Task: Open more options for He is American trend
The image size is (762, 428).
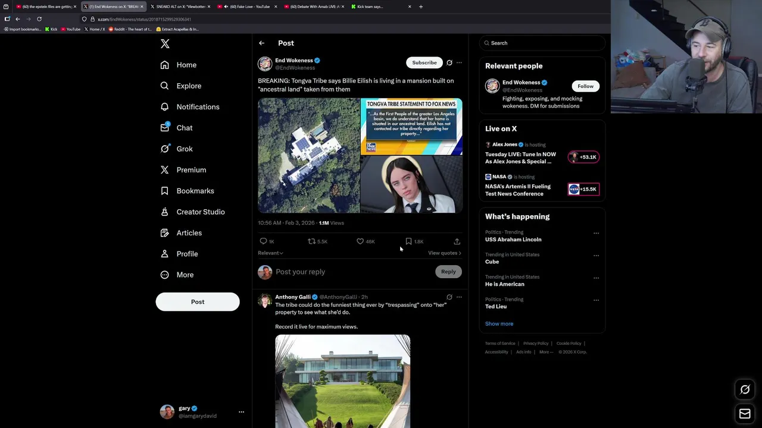Action: [x=596, y=278]
